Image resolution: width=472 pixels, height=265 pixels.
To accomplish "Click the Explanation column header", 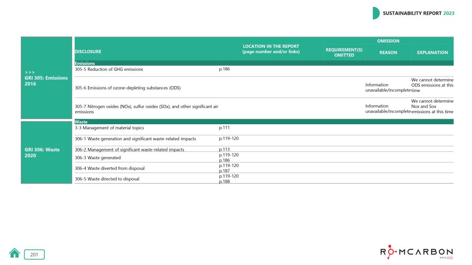I will pyautogui.click(x=432, y=52).
